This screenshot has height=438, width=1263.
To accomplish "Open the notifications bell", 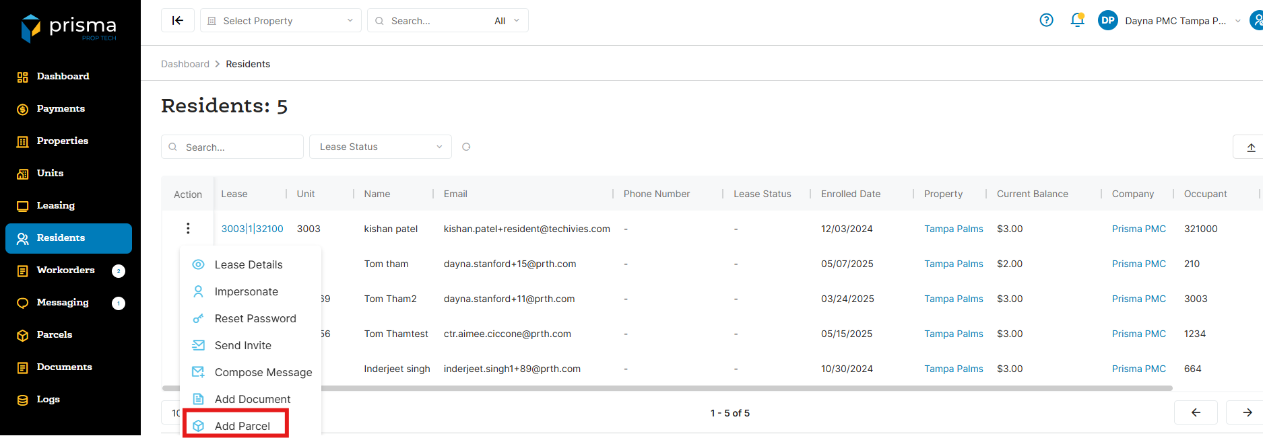I will pyautogui.click(x=1077, y=20).
